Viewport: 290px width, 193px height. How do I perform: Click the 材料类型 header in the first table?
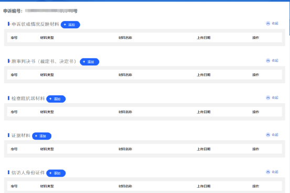click(47, 38)
